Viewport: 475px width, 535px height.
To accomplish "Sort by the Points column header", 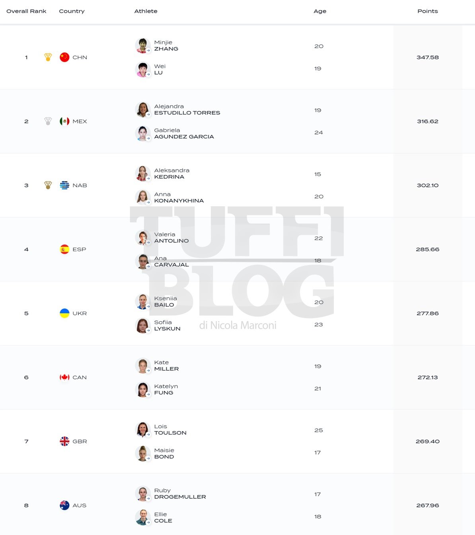I will (428, 11).
